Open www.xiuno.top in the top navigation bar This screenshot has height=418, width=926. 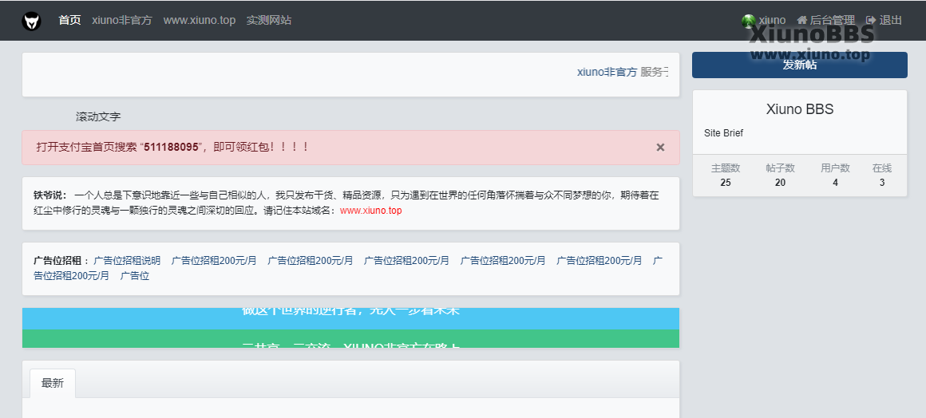tap(199, 20)
